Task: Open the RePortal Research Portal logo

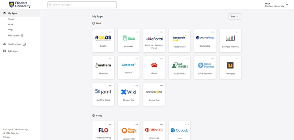Action: (154, 39)
